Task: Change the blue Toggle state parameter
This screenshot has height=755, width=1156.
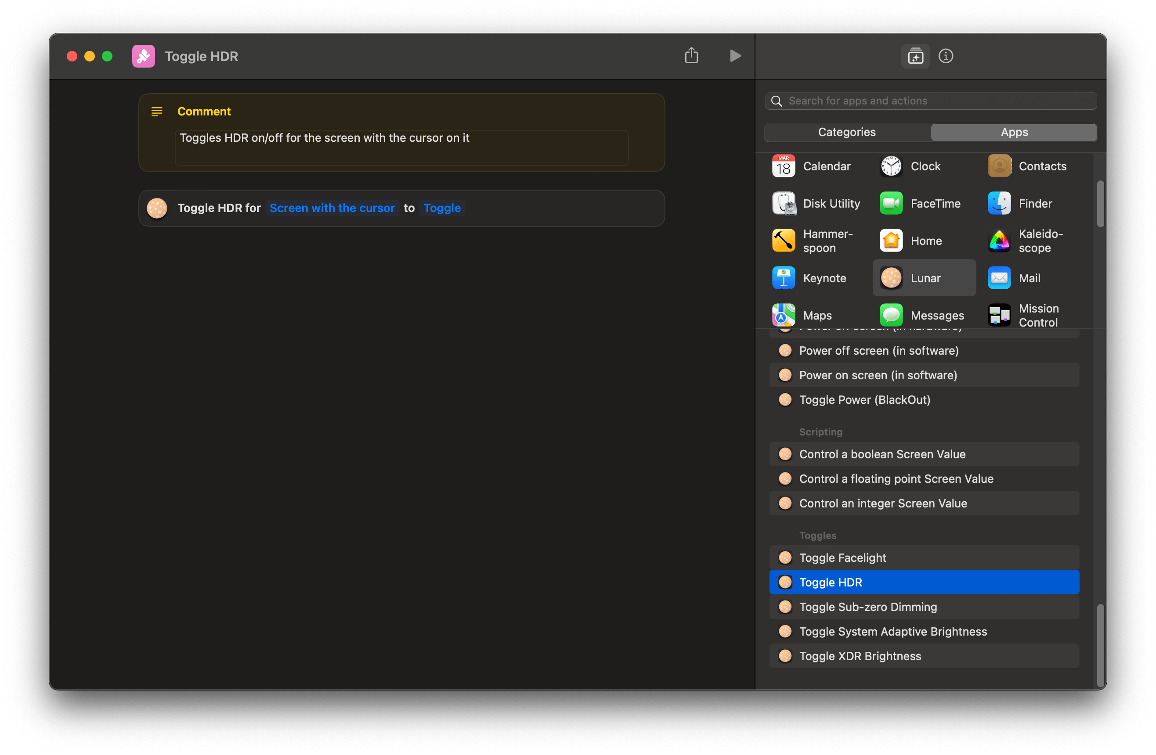Action: 442,208
